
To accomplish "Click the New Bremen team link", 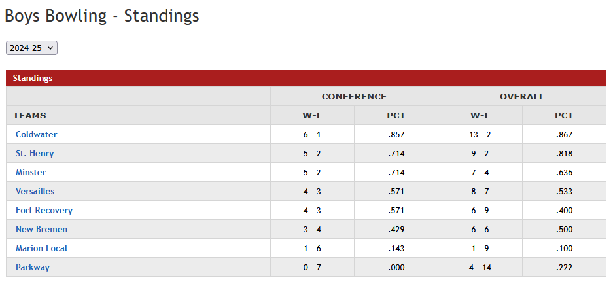I will 41,229.
